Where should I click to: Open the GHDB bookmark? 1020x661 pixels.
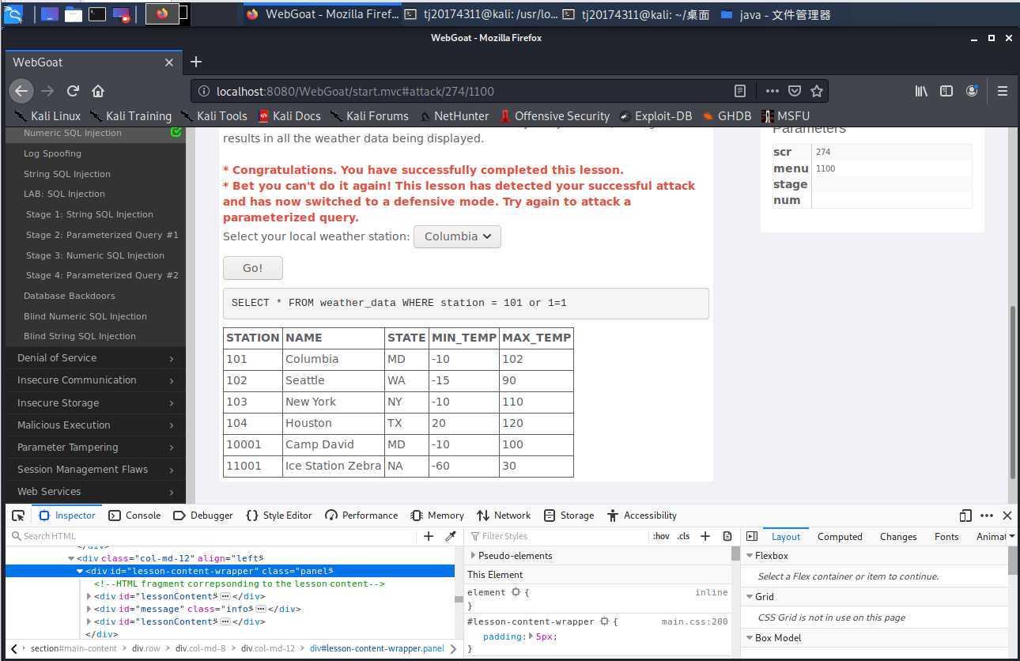click(x=727, y=116)
